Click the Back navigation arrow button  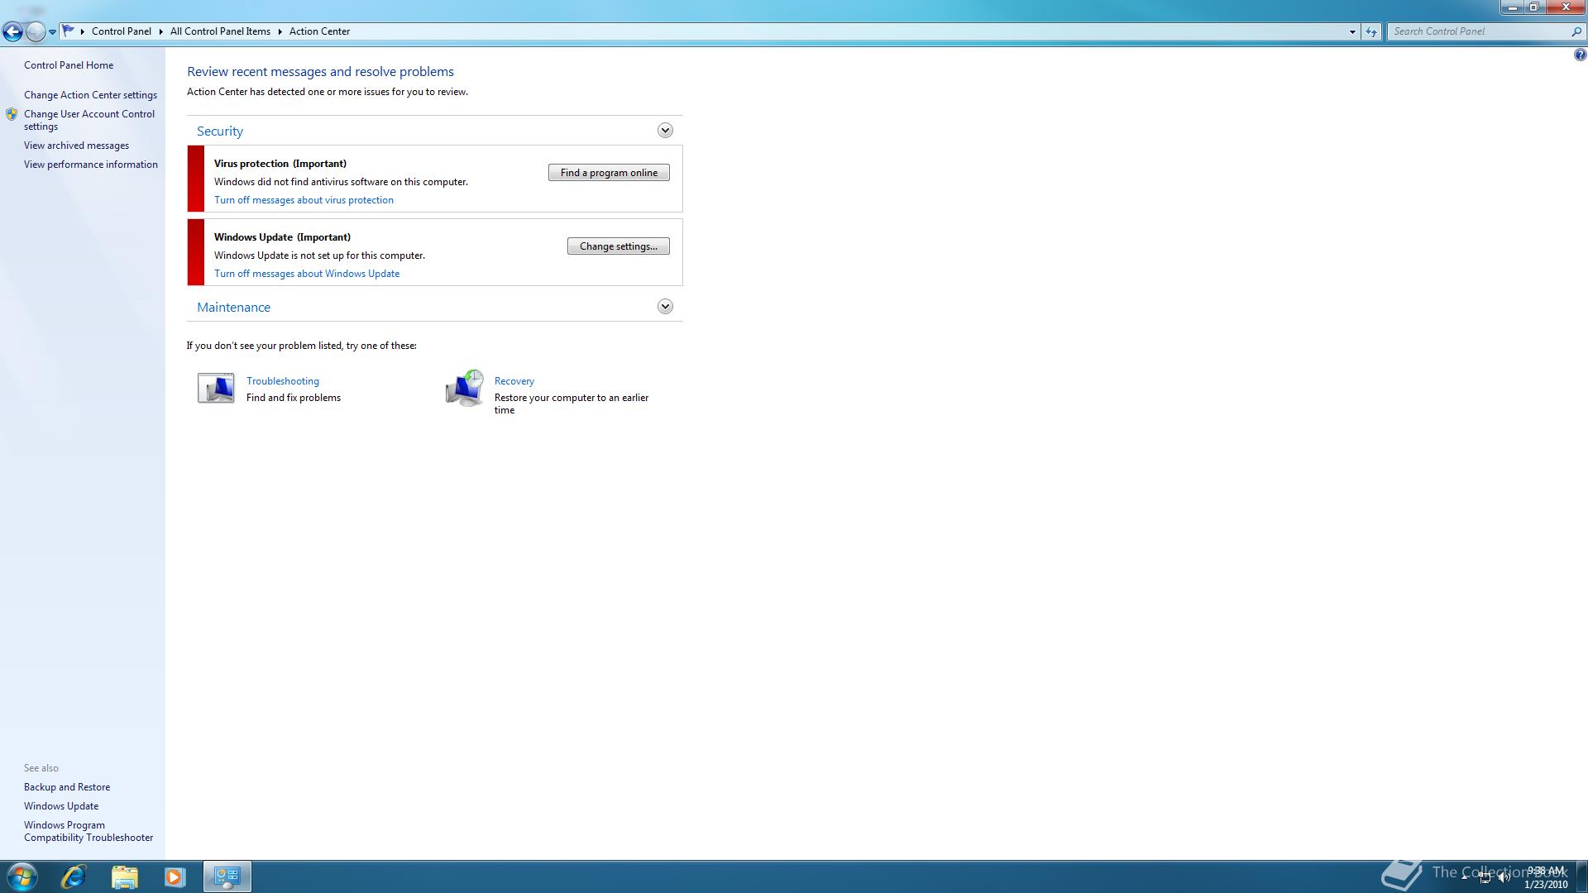12,32
